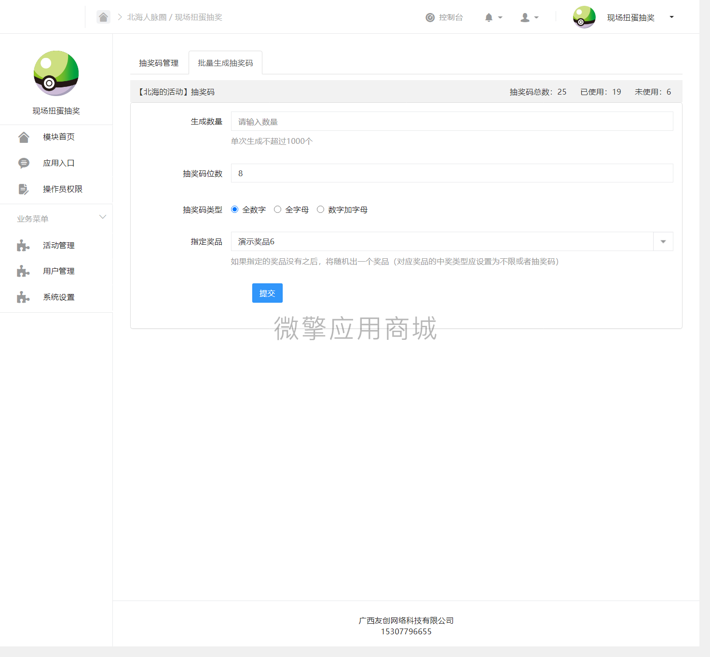710x657 pixels.
Task: Click the puzzle icon beside 活动管理
Action: [x=23, y=246]
